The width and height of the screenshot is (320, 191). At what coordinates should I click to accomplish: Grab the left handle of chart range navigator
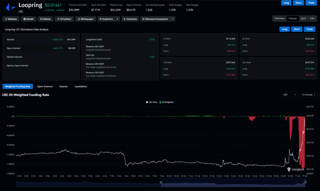click(161, 182)
